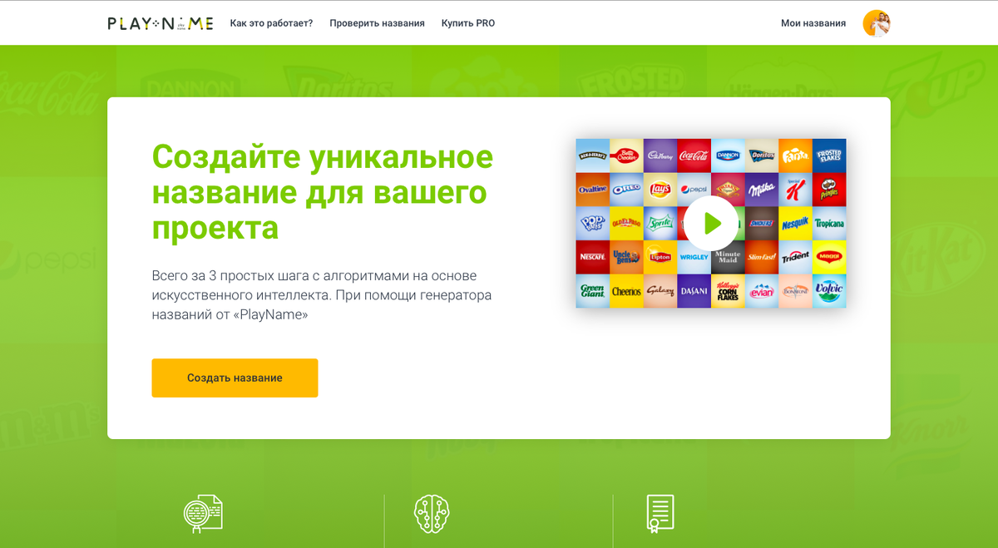This screenshot has width=998, height=548.
Task: Click the Evian logo tile
Action: pyautogui.click(x=761, y=293)
